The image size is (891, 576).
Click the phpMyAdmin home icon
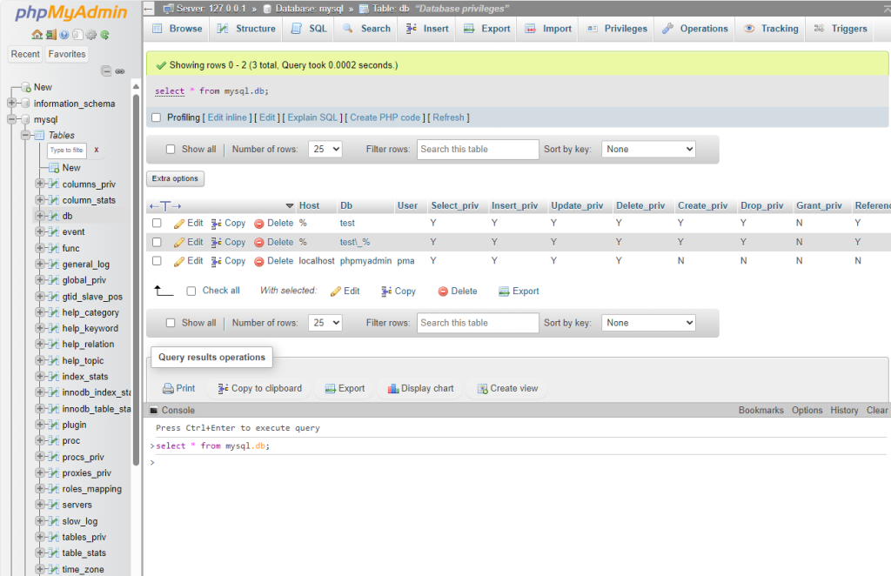37,34
